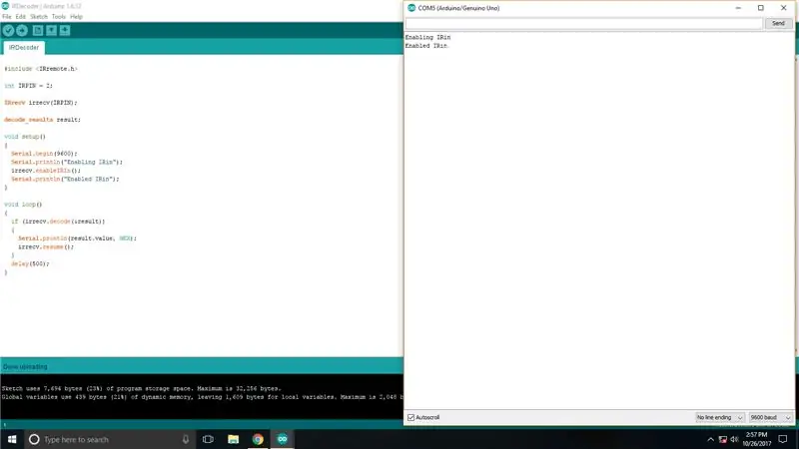The width and height of the screenshot is (799, 449).
Task: Open the 9600 baud rate dropdown
Action: coord(770,417)
